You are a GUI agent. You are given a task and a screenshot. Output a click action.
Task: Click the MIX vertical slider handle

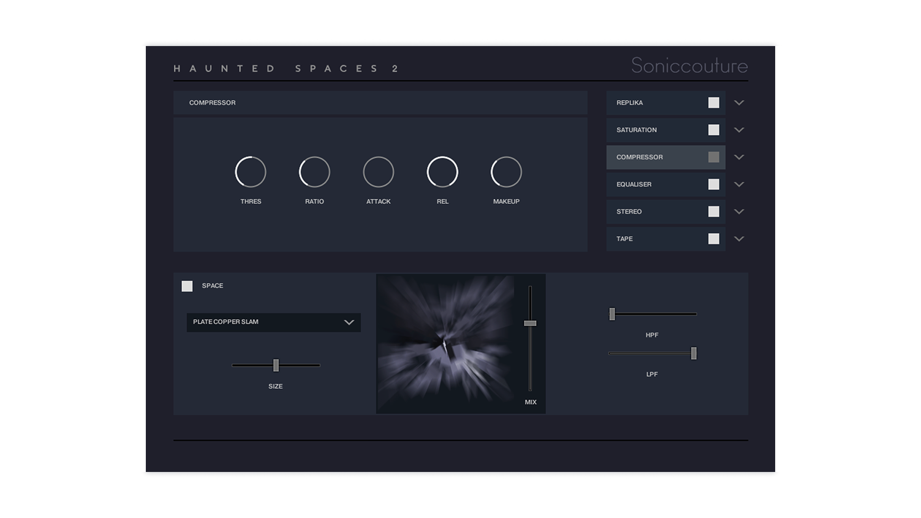coord(530,323)
